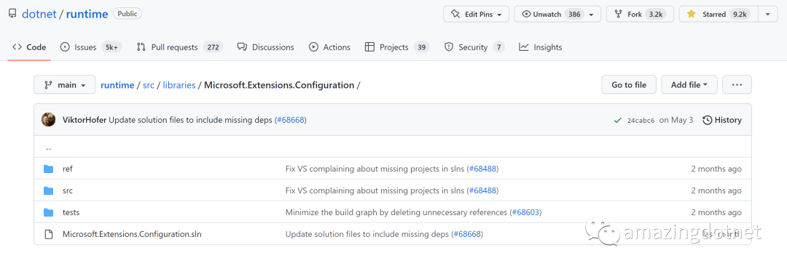The width and height of the screenshot is (787, 269).
Task: Click the Starred button
Action: 719,14
